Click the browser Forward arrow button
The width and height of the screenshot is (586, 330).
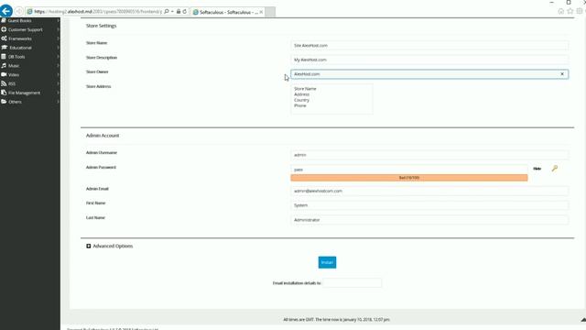tap(18, 12)
